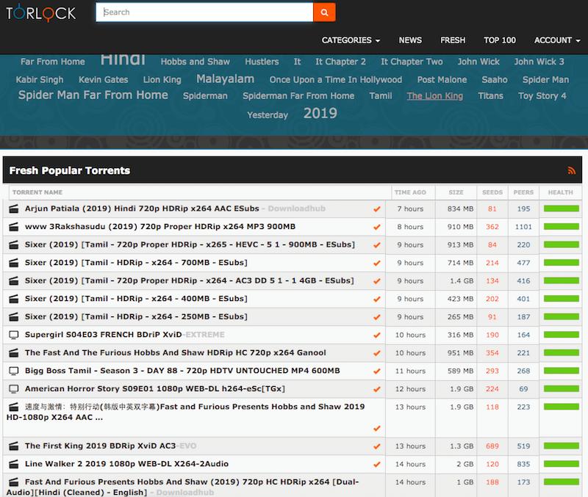This screenshot has width=588, height=497.
Task: Open the RSS feed icon for Fresh Popular Torrents
Action: pyautogui.click(x=572, y=170)
